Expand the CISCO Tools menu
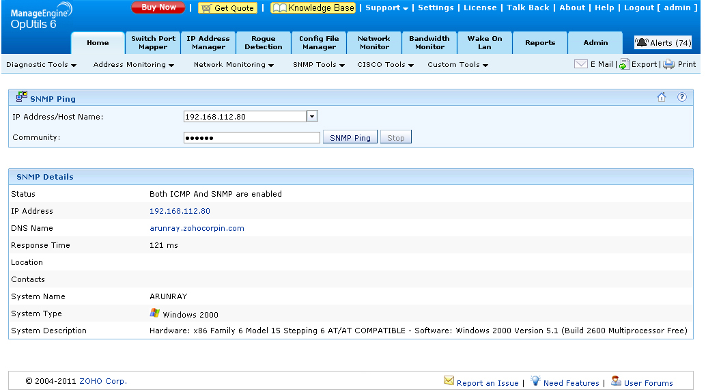The height and width of the screenshot is (392, 706). click(385, 65)
